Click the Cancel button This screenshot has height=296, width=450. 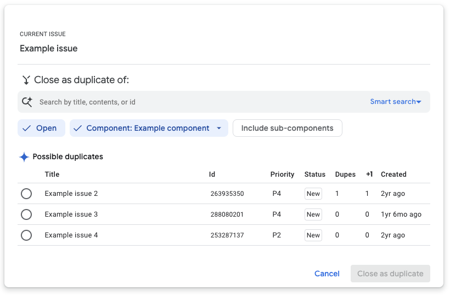tap(327, 274)
